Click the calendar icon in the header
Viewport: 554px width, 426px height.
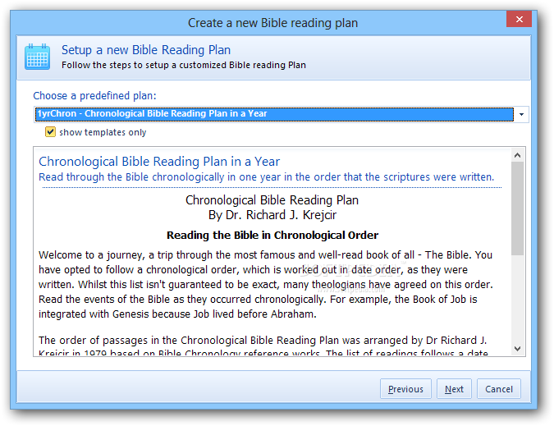pyautogui.click(x=38, y=57)
